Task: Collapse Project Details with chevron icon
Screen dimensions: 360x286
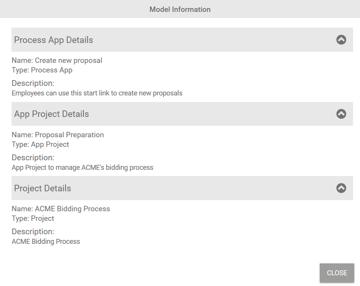Action: [341, 188]
